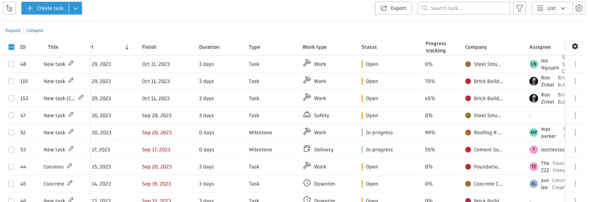Click pencil icon next to Concrete
Image resolution: width=589 pixels, height=202 pixels.
[x=70, y=183]
